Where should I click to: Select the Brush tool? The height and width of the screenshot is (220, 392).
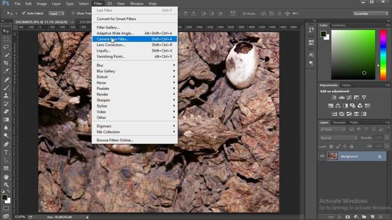[6, 87]
